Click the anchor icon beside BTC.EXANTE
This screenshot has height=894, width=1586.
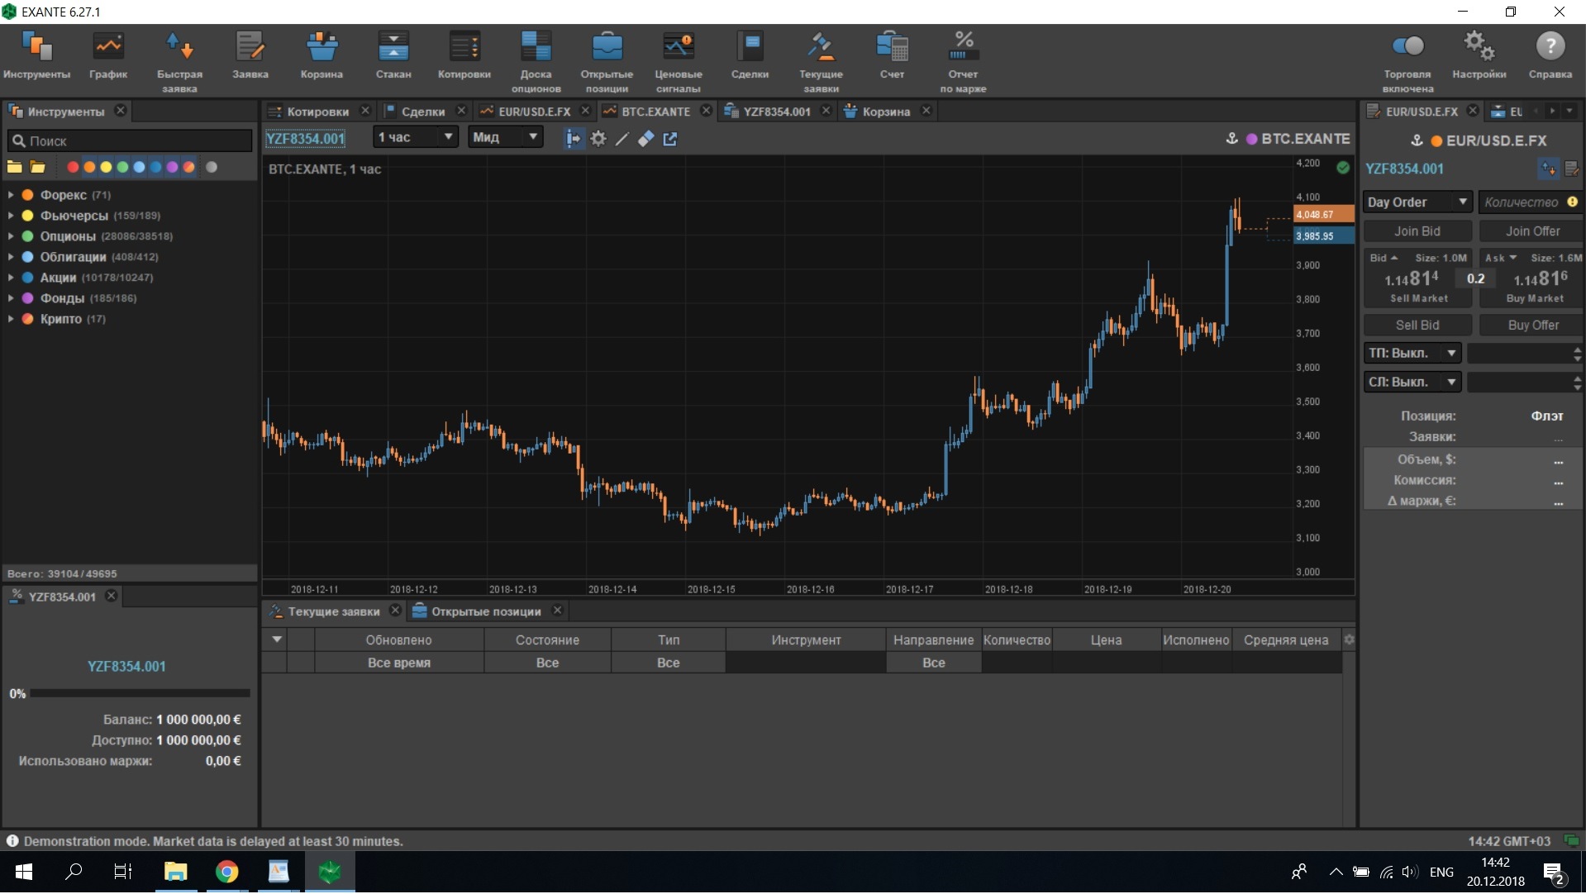1231,139
